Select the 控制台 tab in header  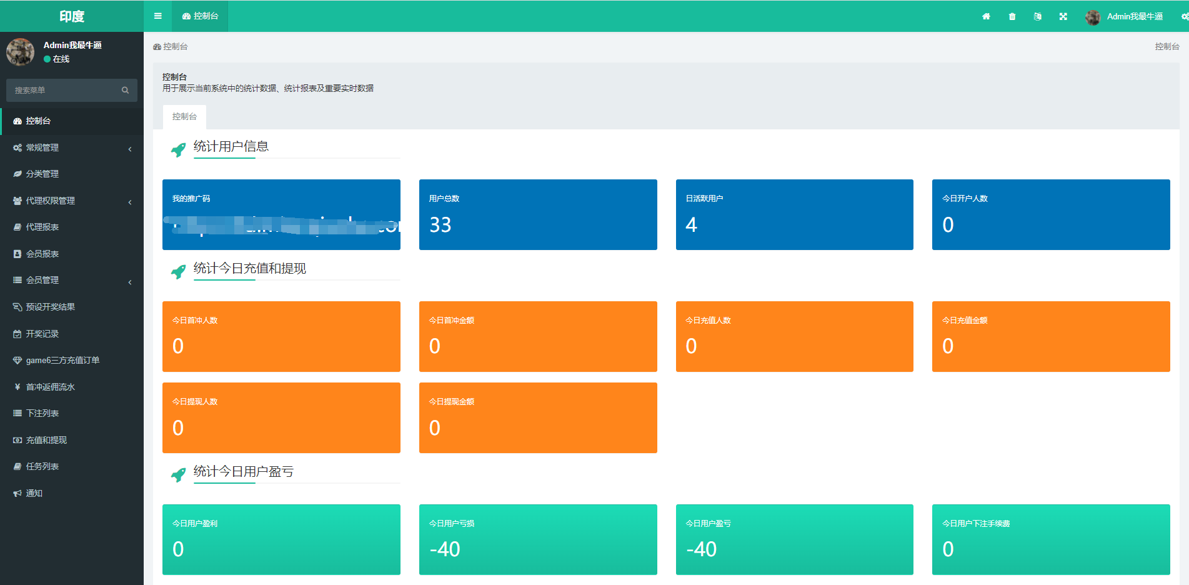click(201, 16)
